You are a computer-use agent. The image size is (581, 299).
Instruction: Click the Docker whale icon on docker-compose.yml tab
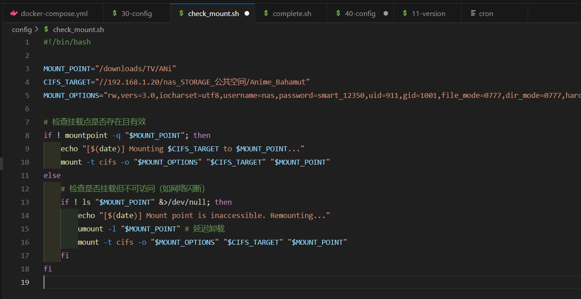(14, 13)
